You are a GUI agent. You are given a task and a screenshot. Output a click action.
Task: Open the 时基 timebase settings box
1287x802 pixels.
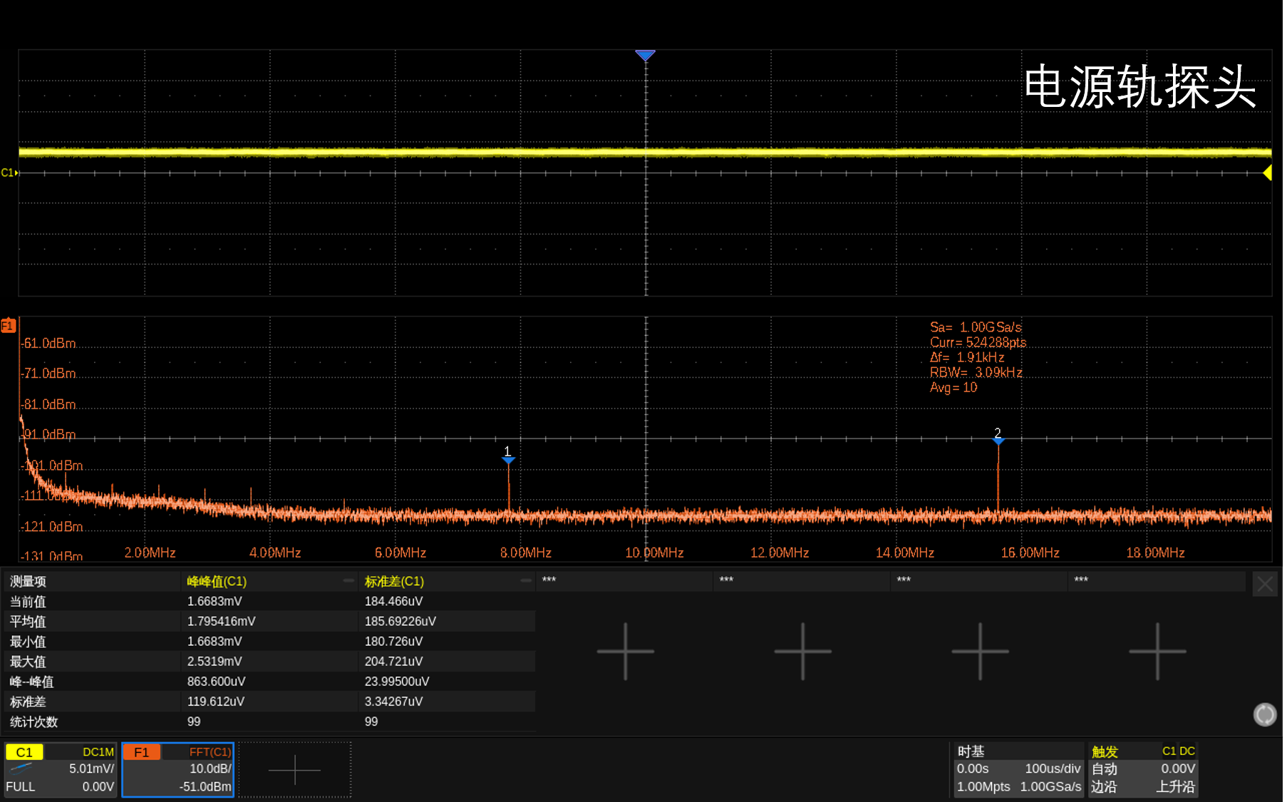(x=1018, y=769)
